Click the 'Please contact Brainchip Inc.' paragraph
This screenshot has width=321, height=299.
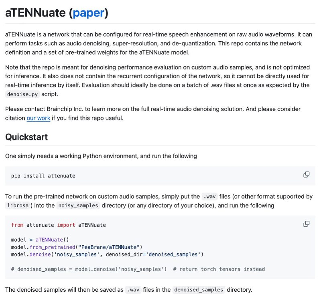pyautogui.click(x=153, y=114)
